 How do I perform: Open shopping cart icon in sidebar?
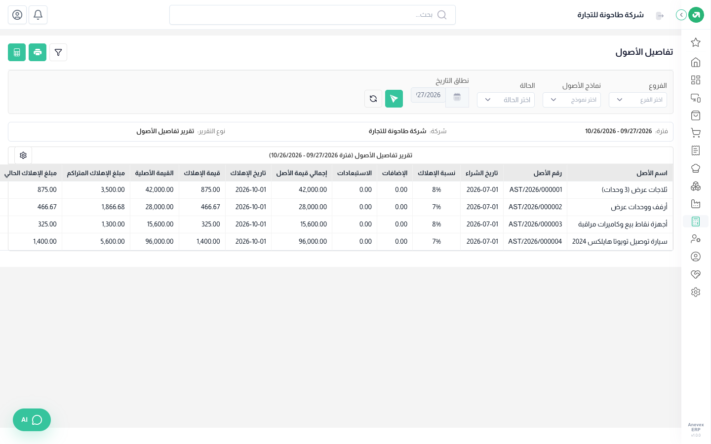point(696,133)
